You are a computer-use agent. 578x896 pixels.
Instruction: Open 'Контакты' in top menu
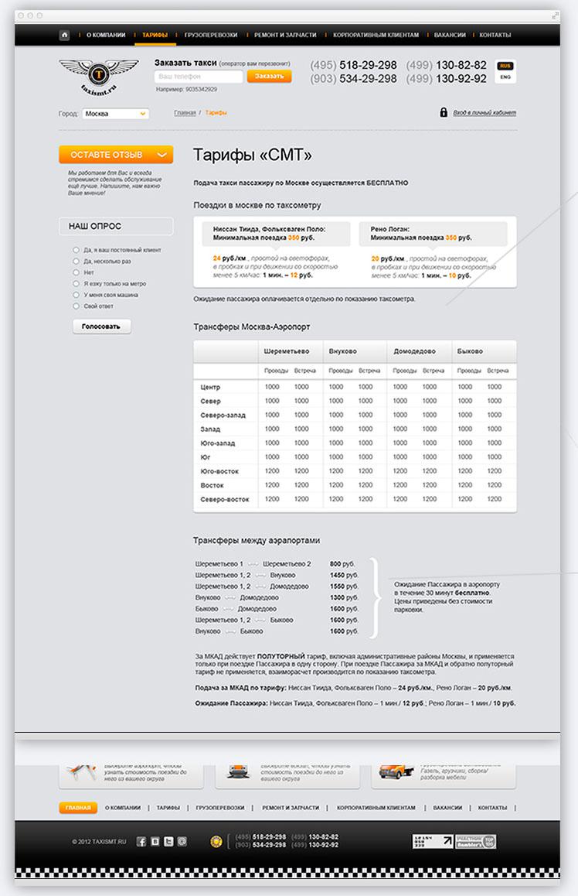click(495, 35)
